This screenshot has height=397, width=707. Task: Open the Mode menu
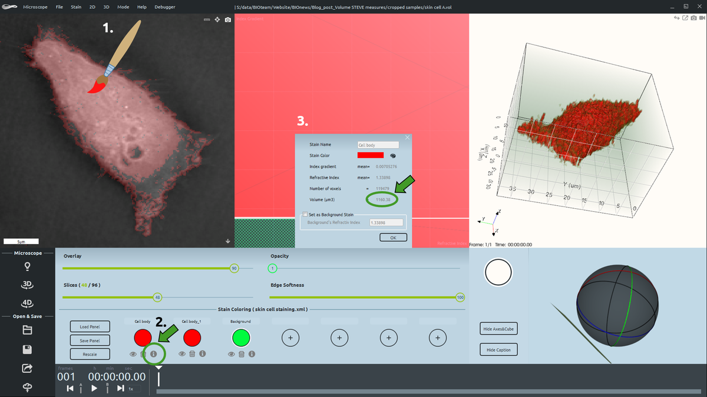[x=123, y=7]
